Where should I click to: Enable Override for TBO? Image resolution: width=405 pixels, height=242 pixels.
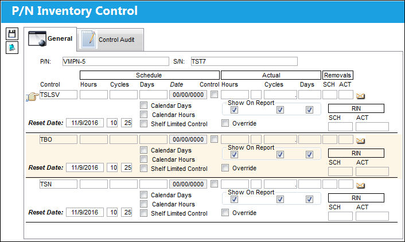click(x=225, y=167)
